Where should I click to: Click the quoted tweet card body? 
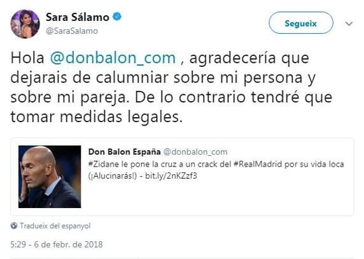182,177
